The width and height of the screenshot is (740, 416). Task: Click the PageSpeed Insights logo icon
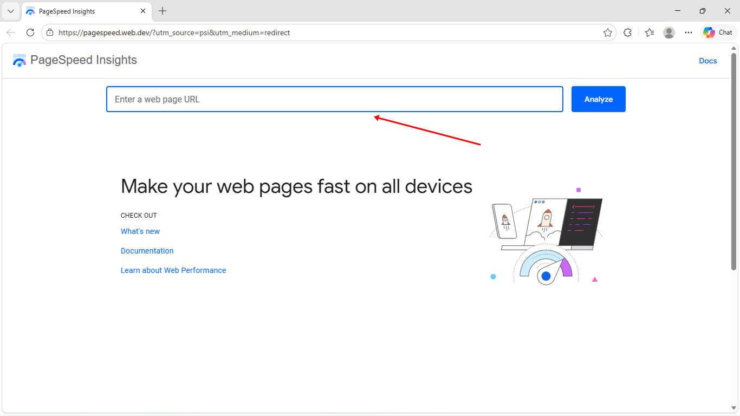click(x=20, y=60)
